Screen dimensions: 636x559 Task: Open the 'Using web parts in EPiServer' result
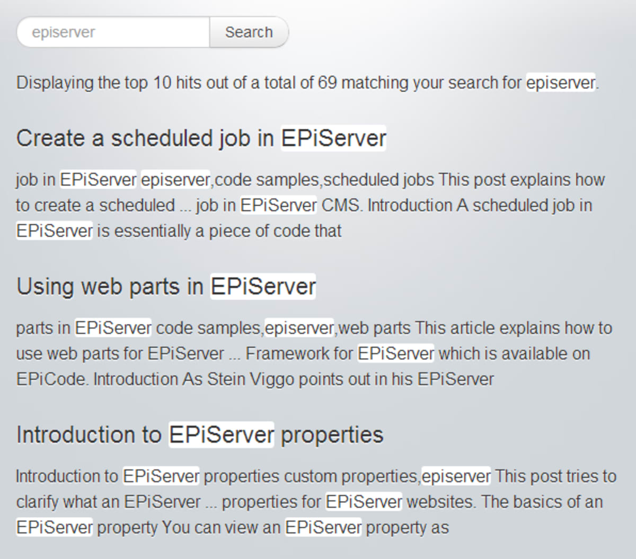click(166, 286)
